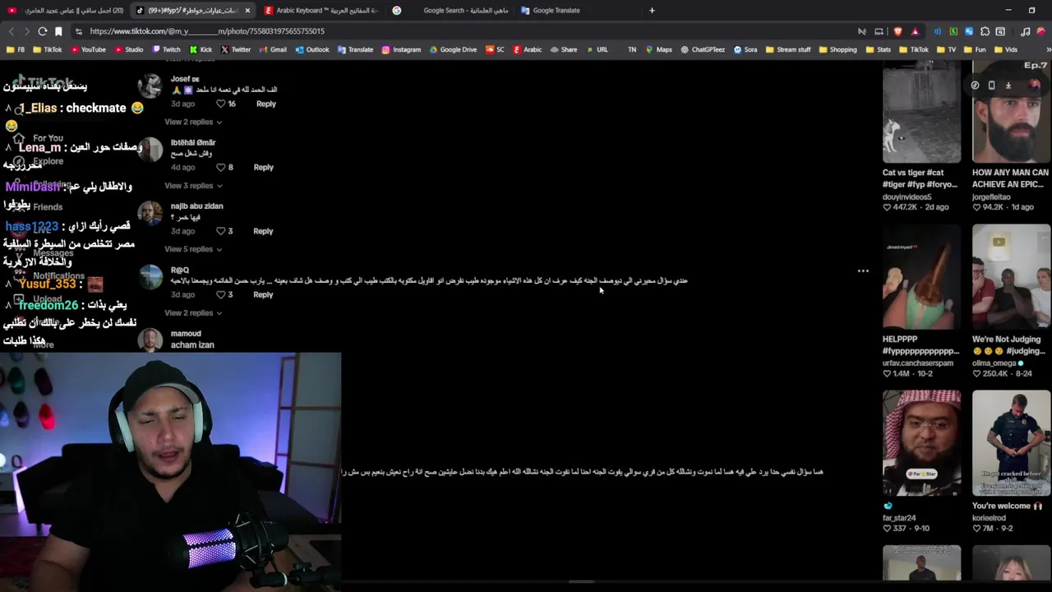Open the Google Drive bookmark
The image size is (1052, 592).
coord(452,49)
